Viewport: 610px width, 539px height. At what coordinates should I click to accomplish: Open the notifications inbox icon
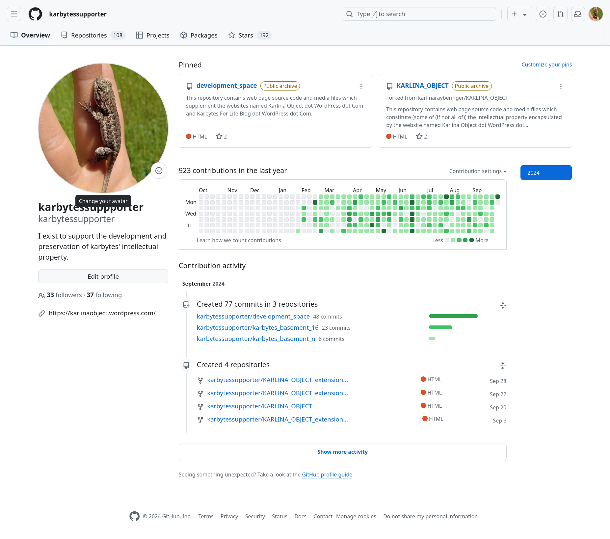coord(578,14)
